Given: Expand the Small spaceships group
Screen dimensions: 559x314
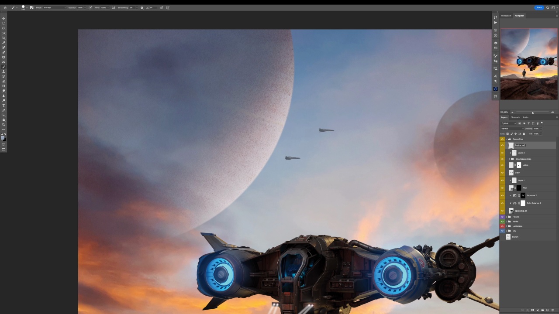Looking at the screenshot, I should tap(509, 159).
